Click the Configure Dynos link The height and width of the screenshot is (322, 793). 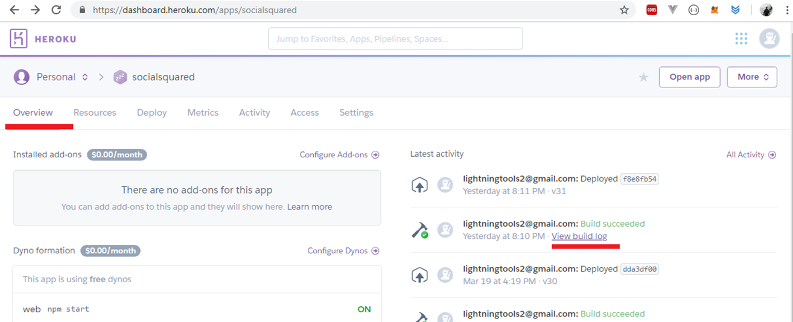[343, 251]
